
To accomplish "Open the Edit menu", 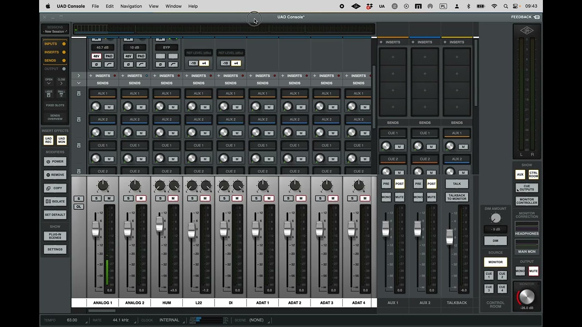I will pyautogui.click(x=110, y=6).
